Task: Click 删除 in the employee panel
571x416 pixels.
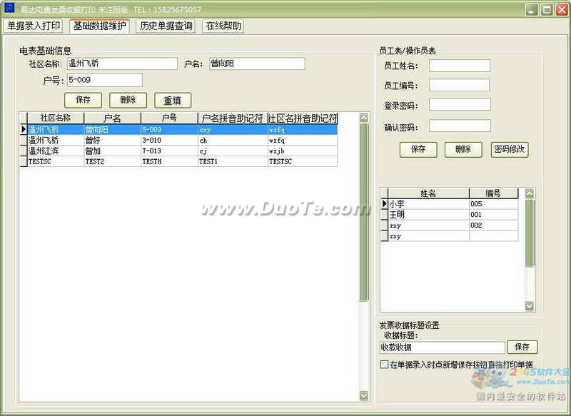Action: click(x=463, y=150)
